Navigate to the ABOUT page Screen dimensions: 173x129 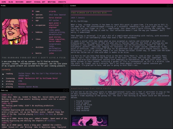point(29,2)
